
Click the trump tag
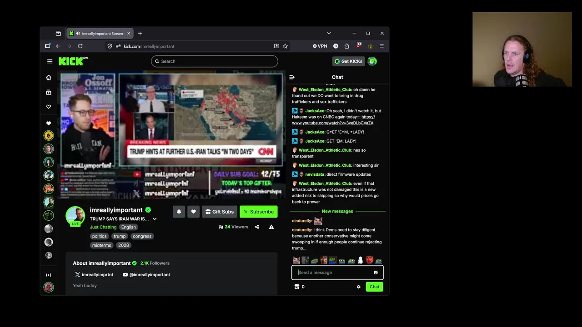(120, 236)
